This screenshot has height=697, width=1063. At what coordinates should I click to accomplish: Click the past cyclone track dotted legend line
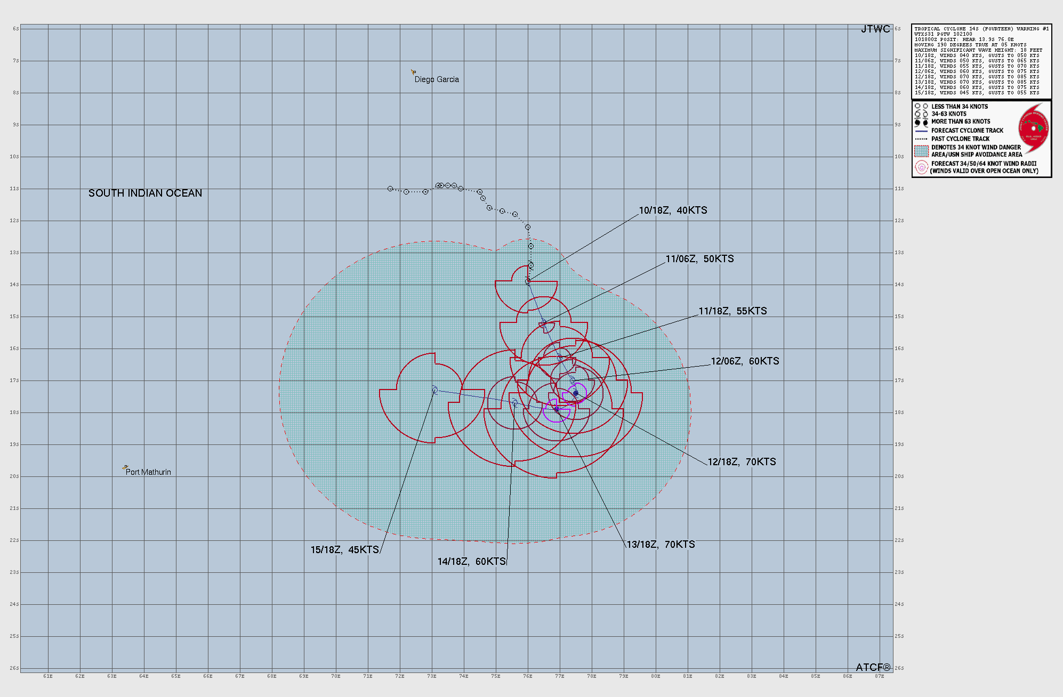pyautogui.click(x=921, y=139)
